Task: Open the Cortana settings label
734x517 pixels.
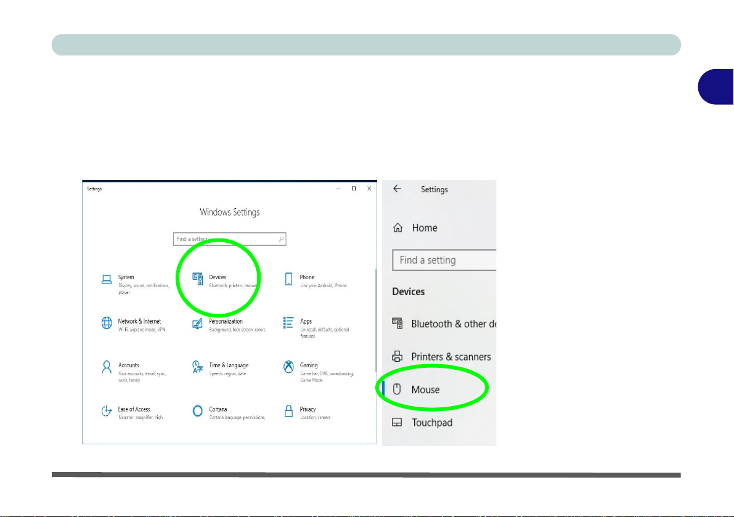Action: [218, 409]
